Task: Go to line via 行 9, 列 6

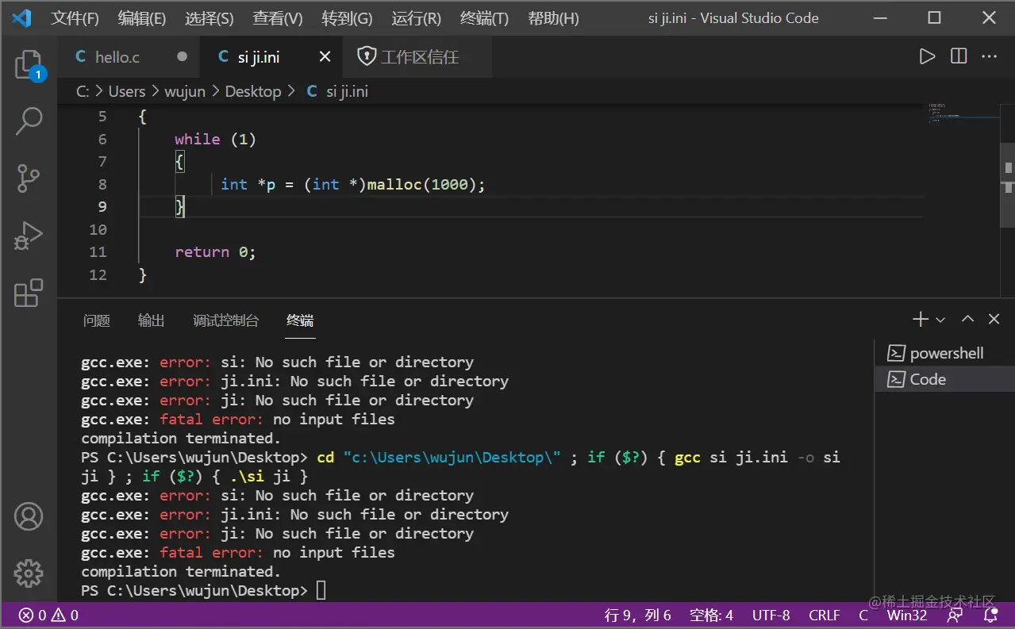Action: 638,616
